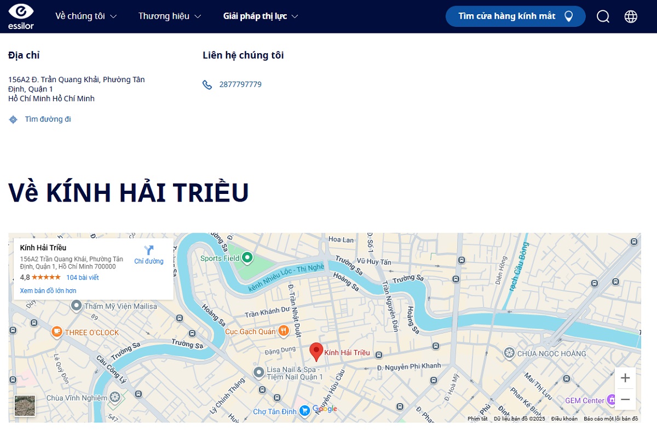Click the Đ. Nguyễn Phi Khanh street label

click(409, 366)
